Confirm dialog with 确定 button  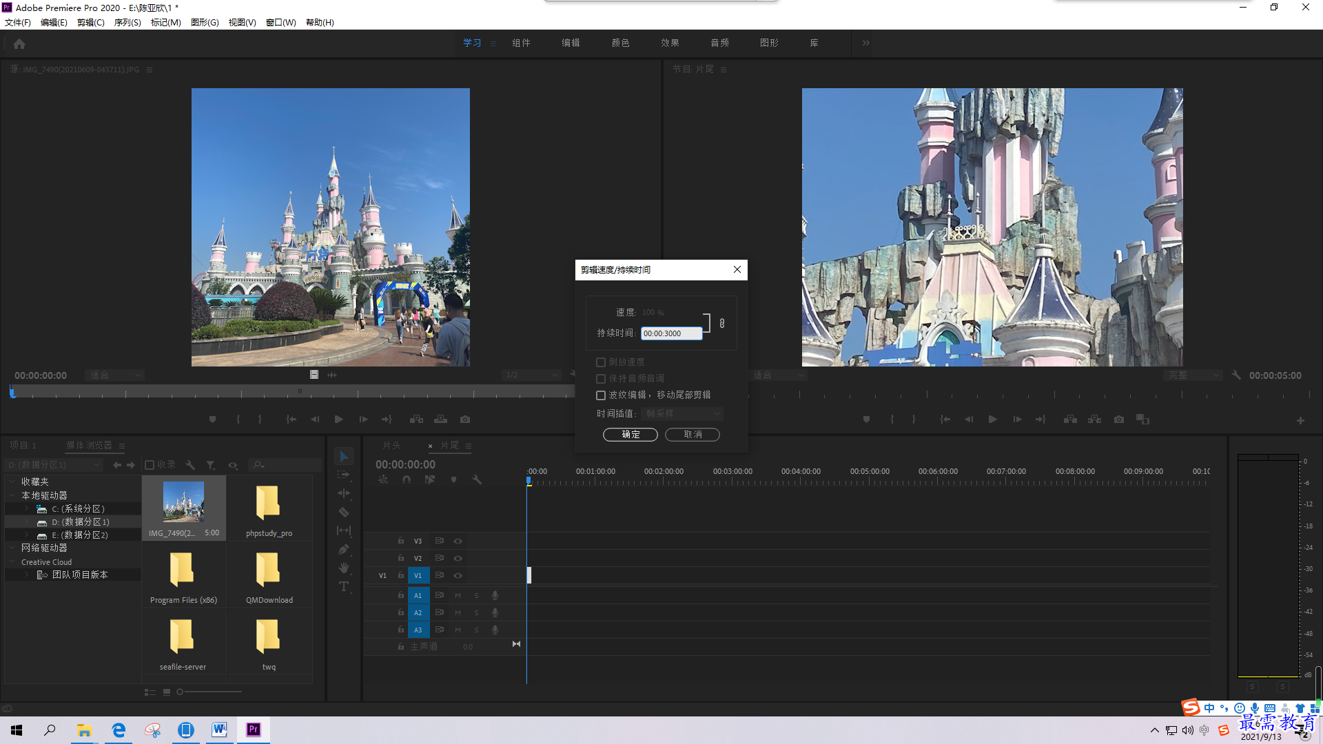pos(630,435)
